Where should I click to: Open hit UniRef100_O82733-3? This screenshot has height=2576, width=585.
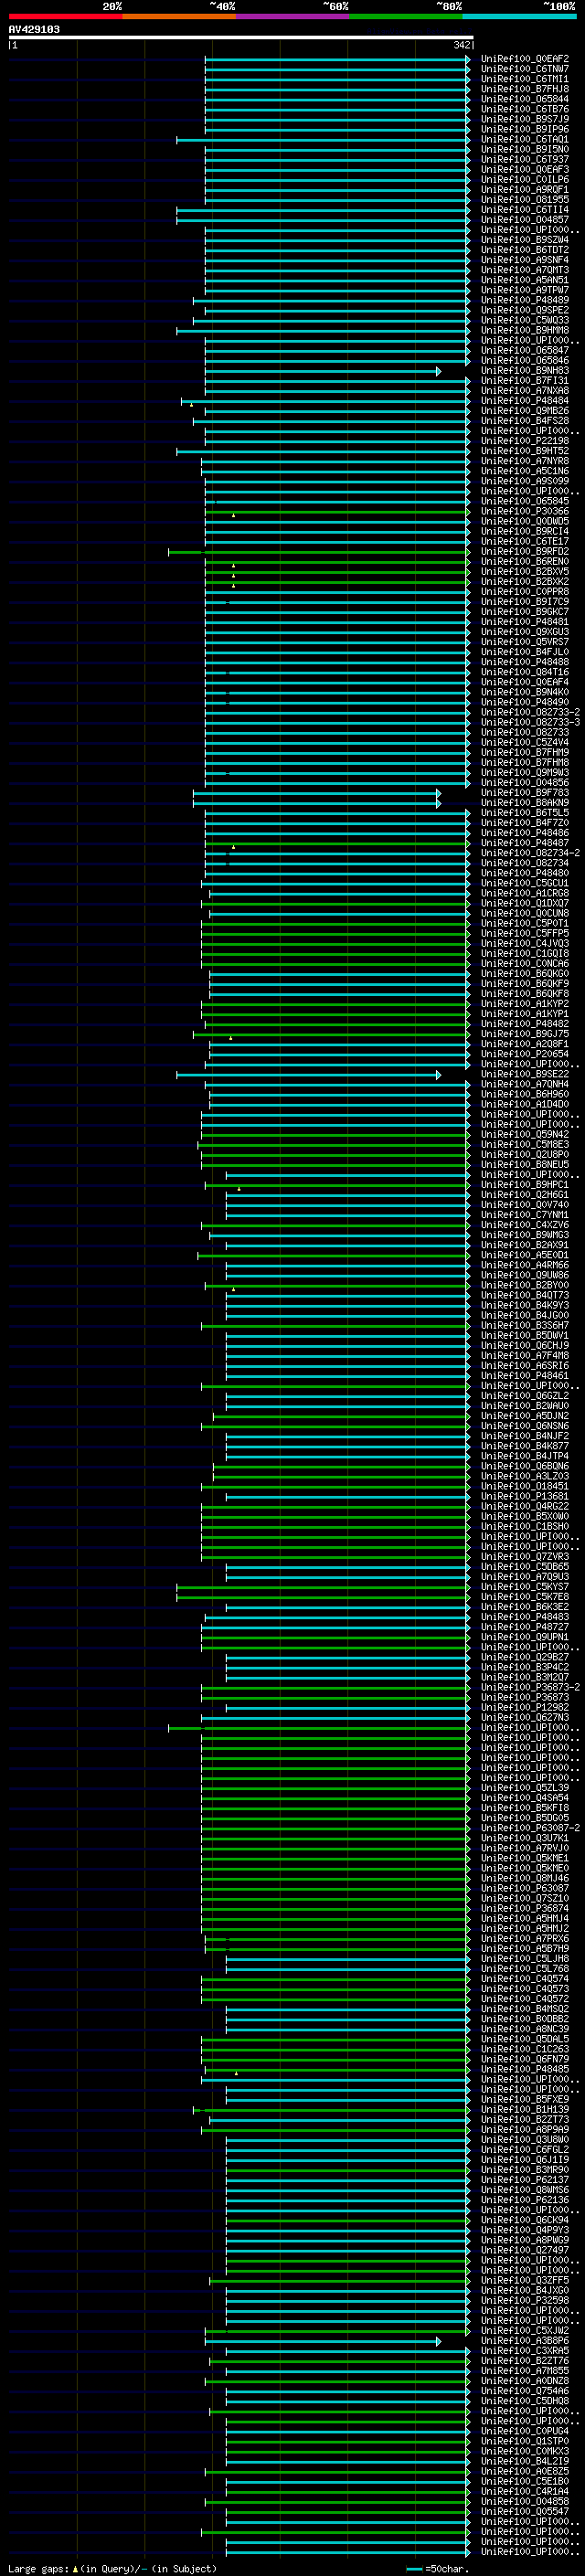click(x=530, y=723)
